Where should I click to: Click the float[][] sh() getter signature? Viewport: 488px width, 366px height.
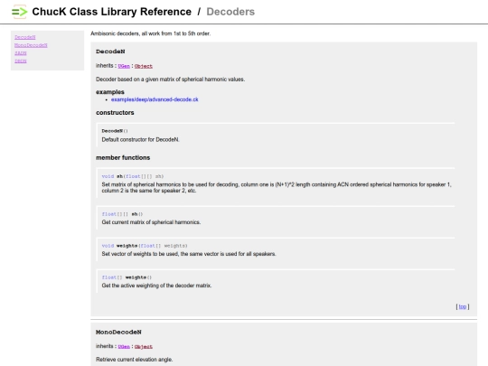pos(122,214)
